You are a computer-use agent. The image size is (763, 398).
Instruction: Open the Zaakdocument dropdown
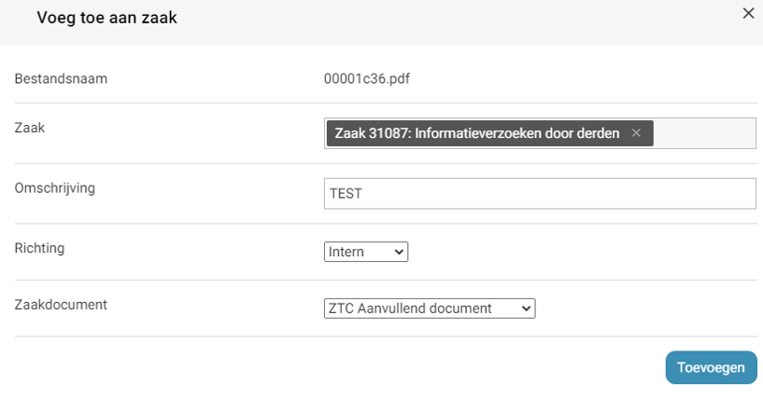(430, 309)
